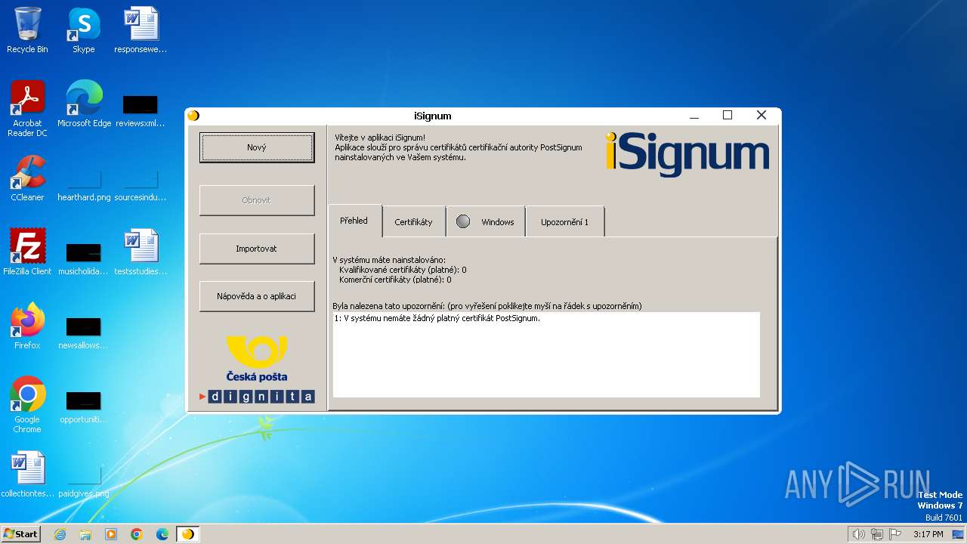
Task: Open Windows Media Player from taskbar
Action: pos(111,534)
